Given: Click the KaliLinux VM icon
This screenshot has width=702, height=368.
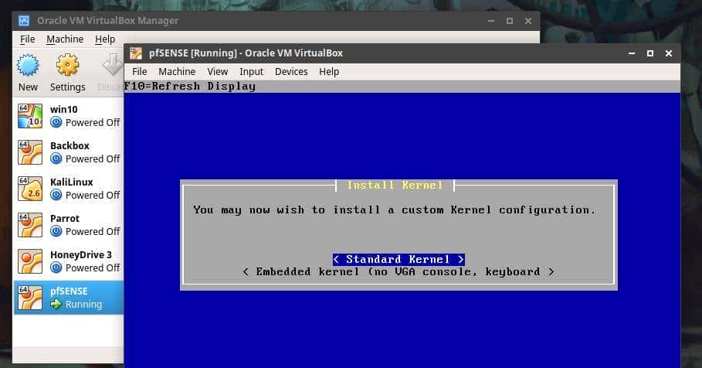Looking at the screenshot, I should (29, 189).
